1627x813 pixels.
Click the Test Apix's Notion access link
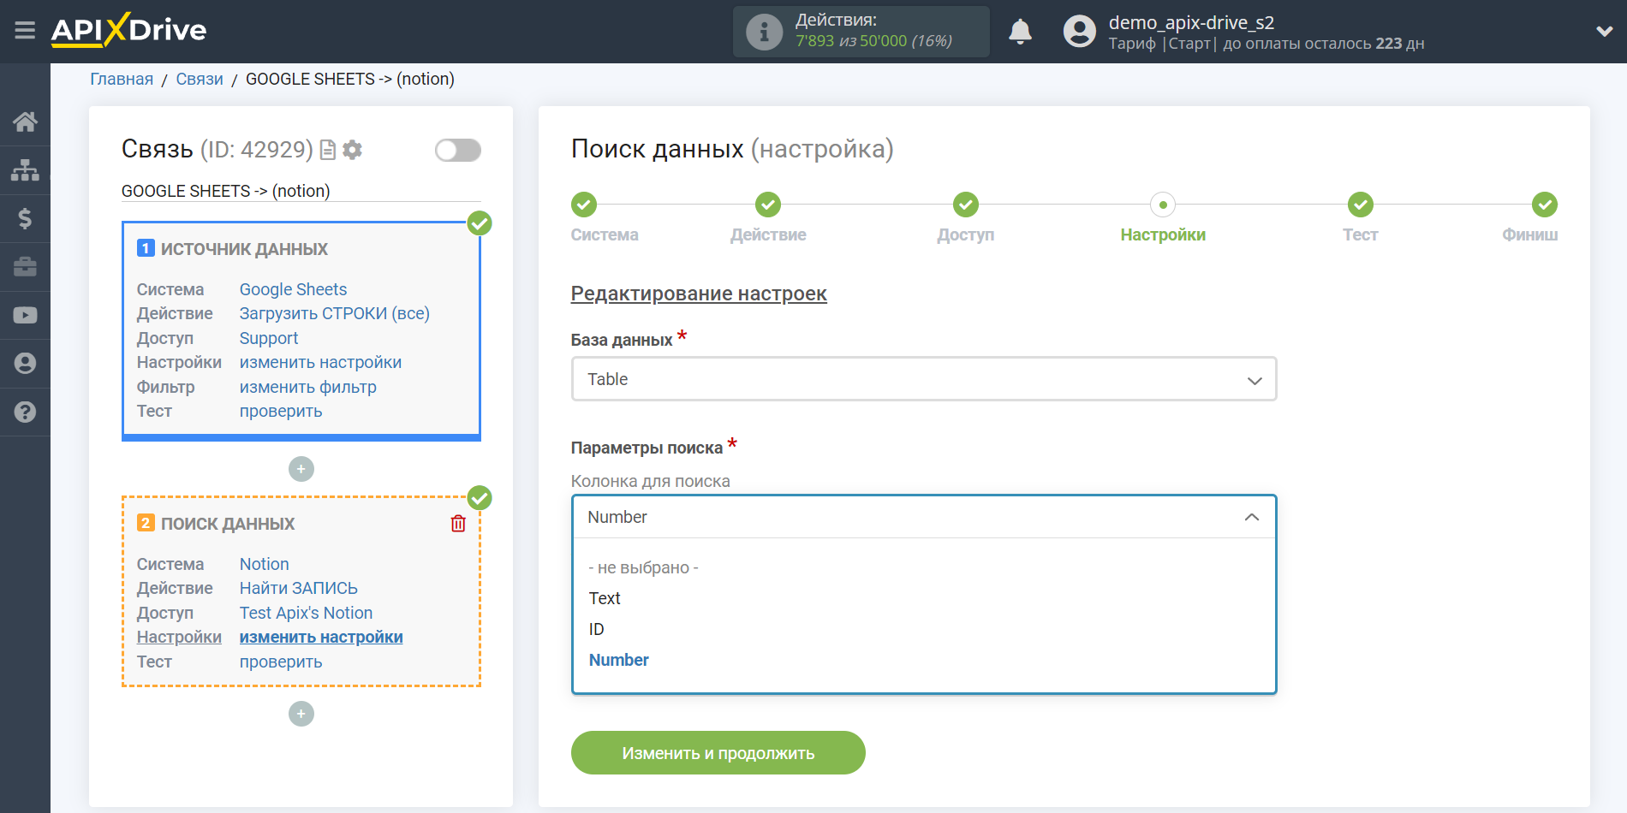[x=306, y=613]
